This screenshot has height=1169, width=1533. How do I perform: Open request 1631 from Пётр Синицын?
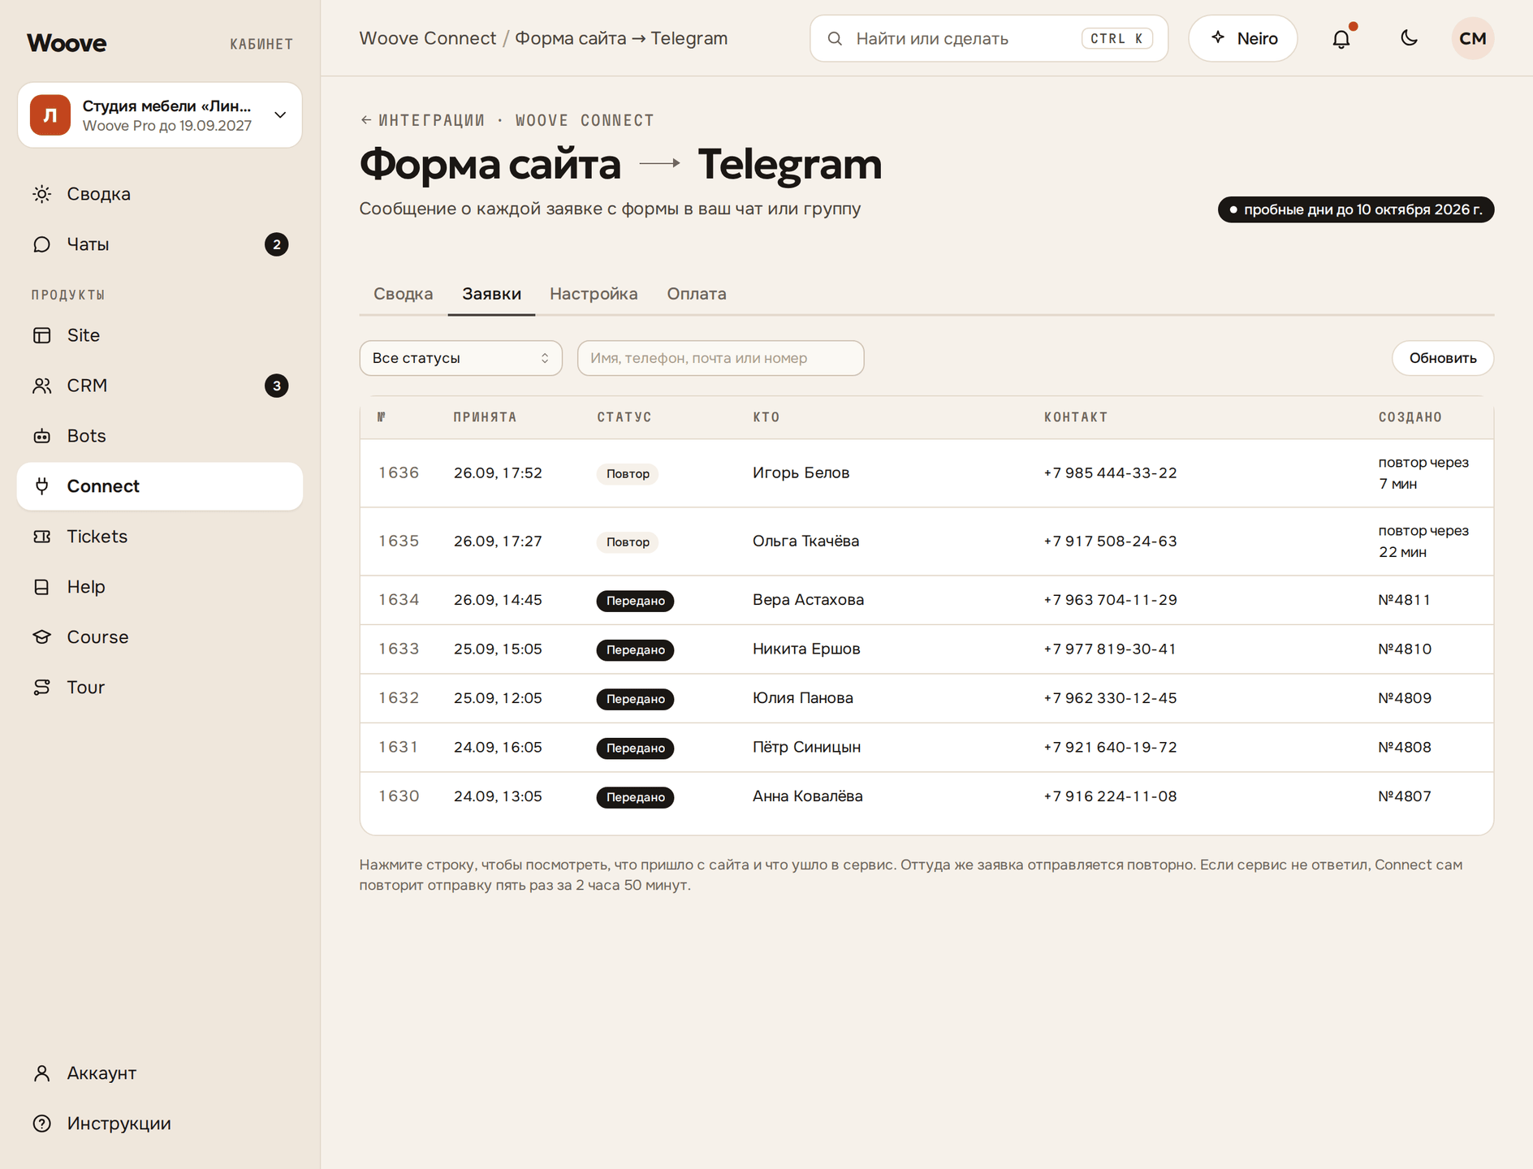(x=926, y=748)
